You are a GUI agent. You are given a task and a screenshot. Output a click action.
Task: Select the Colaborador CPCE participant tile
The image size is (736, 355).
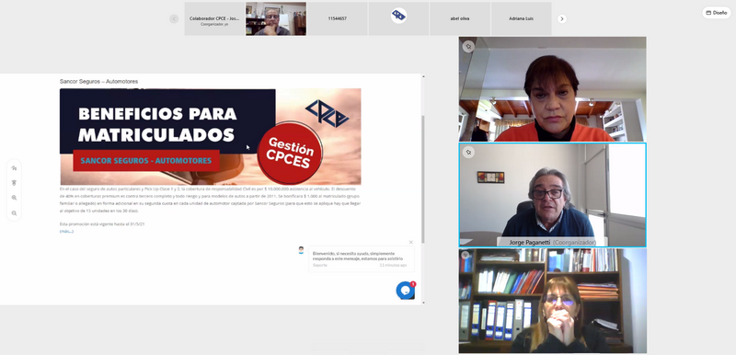click(214, 18)
